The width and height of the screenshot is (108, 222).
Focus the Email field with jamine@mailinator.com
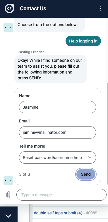tap(57, 132)
